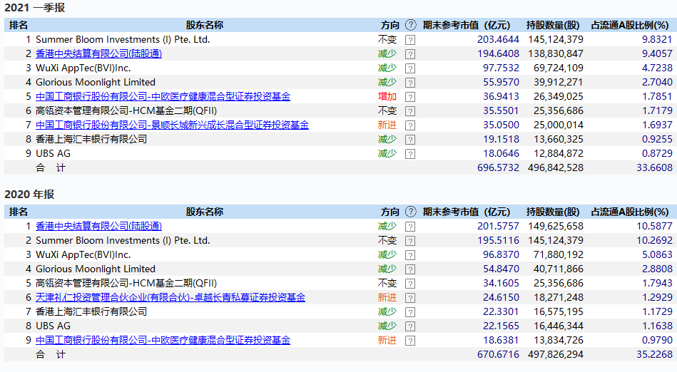Click the percentage value 4.7238
Image resolution: width=677 pixels, height=372 pixels.
coord(657,68)
